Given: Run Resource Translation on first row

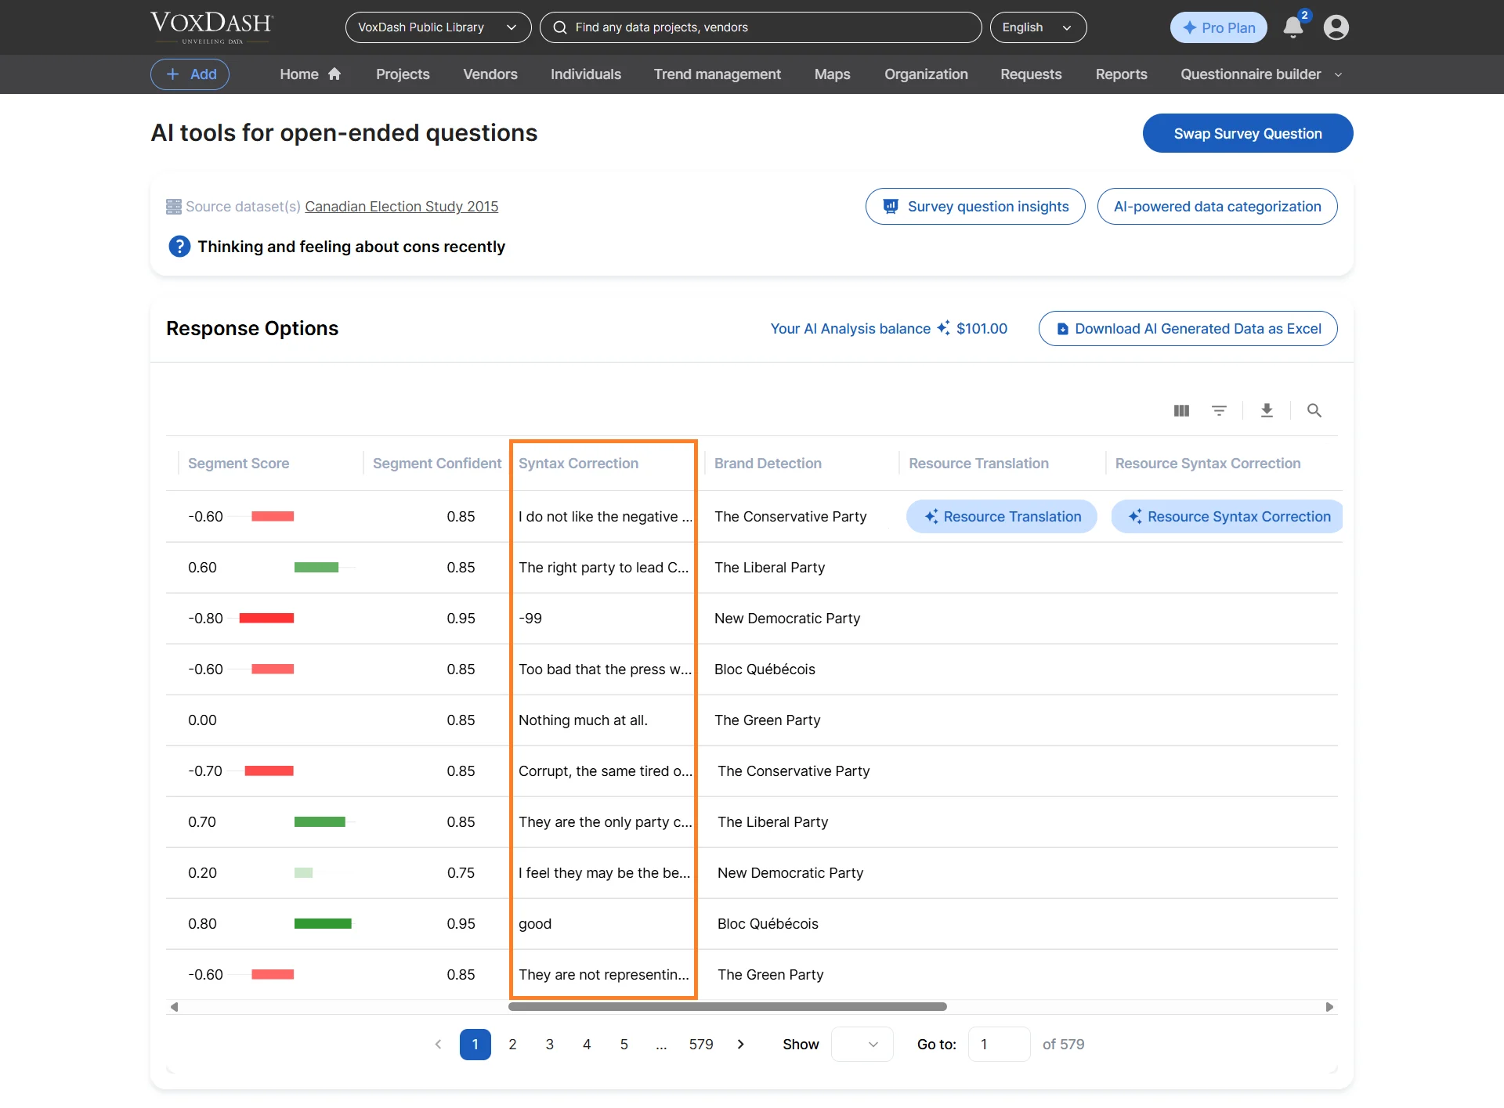Looking at the screenshot, I should [1002, 516].
